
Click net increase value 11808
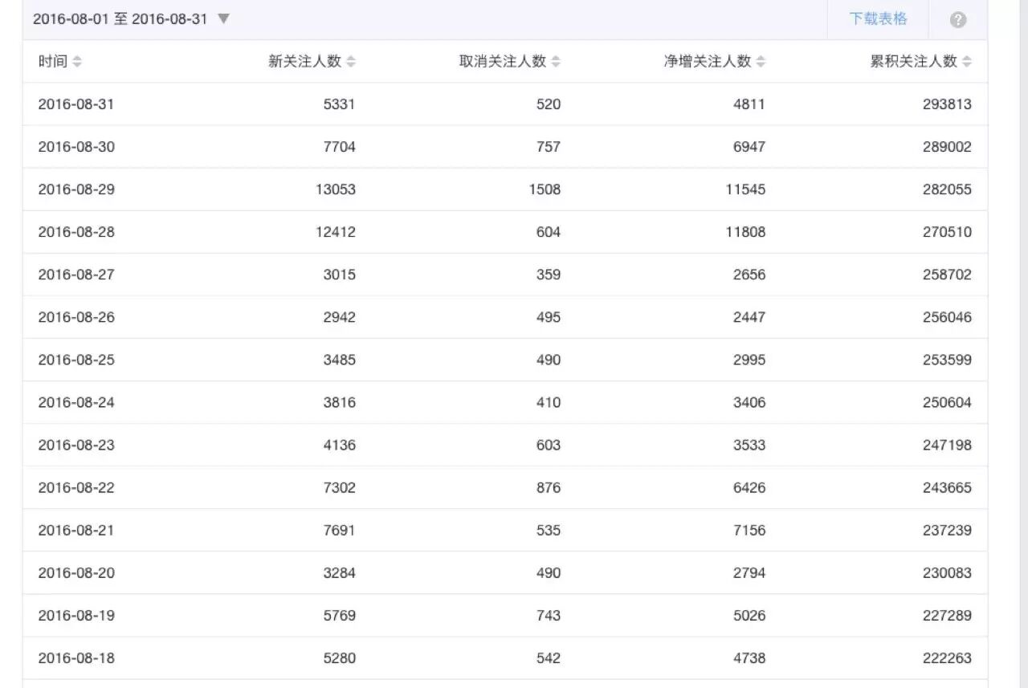[x=744, y=232]
